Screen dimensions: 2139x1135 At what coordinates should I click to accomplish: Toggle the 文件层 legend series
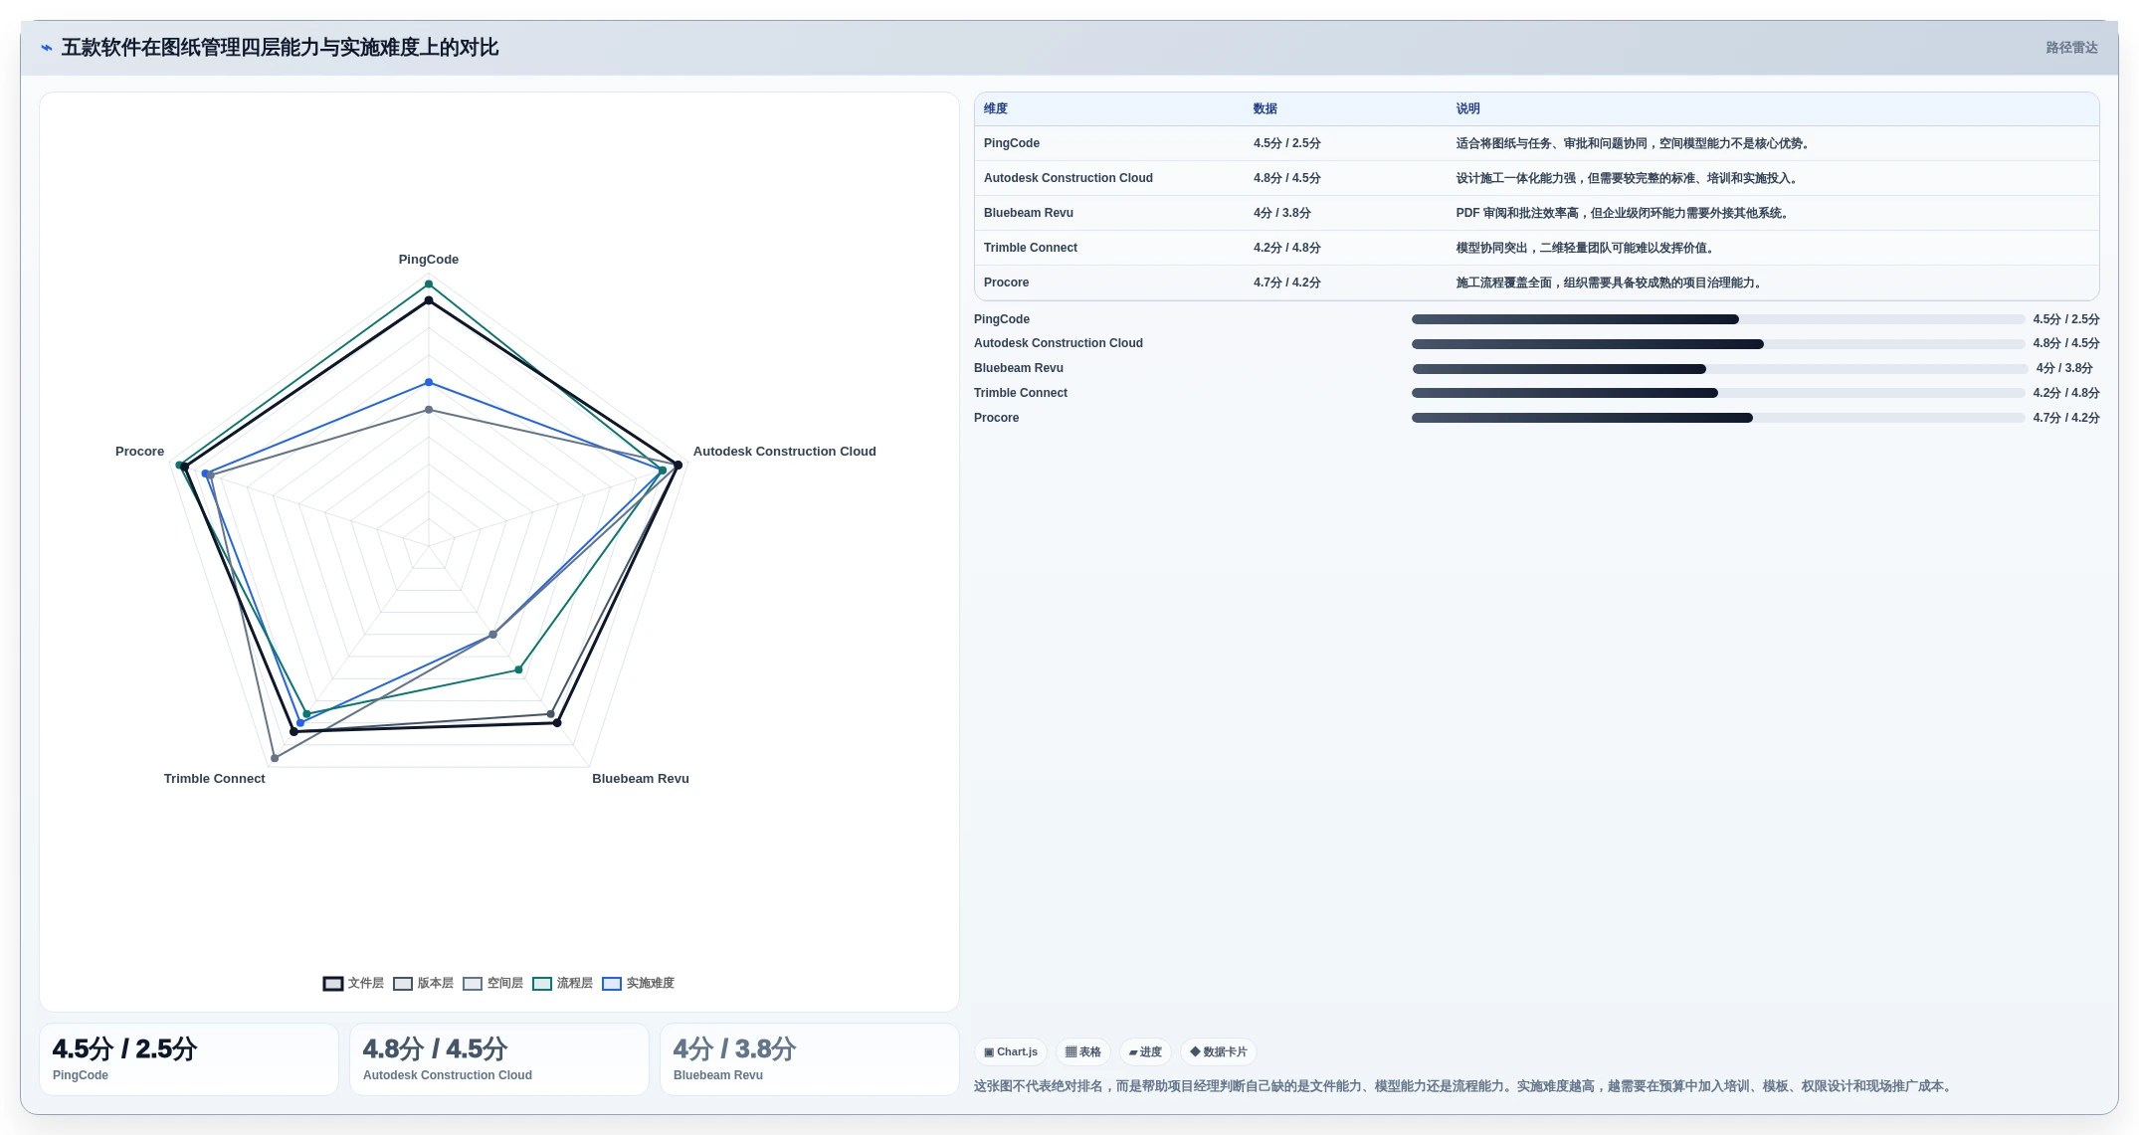(x=353, y=983)
